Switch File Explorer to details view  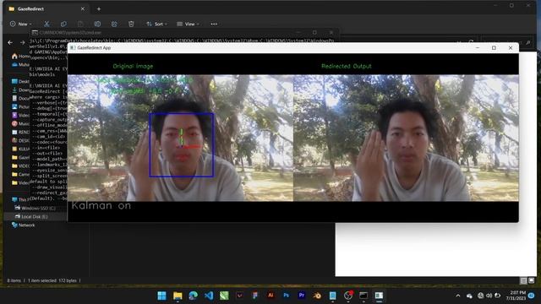point(523,280)
